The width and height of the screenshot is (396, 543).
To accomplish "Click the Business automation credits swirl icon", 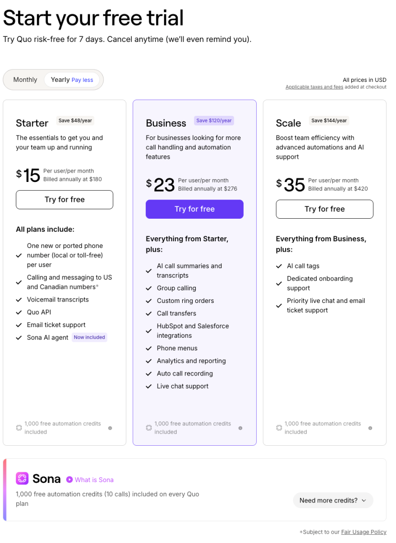I will 149,428.
